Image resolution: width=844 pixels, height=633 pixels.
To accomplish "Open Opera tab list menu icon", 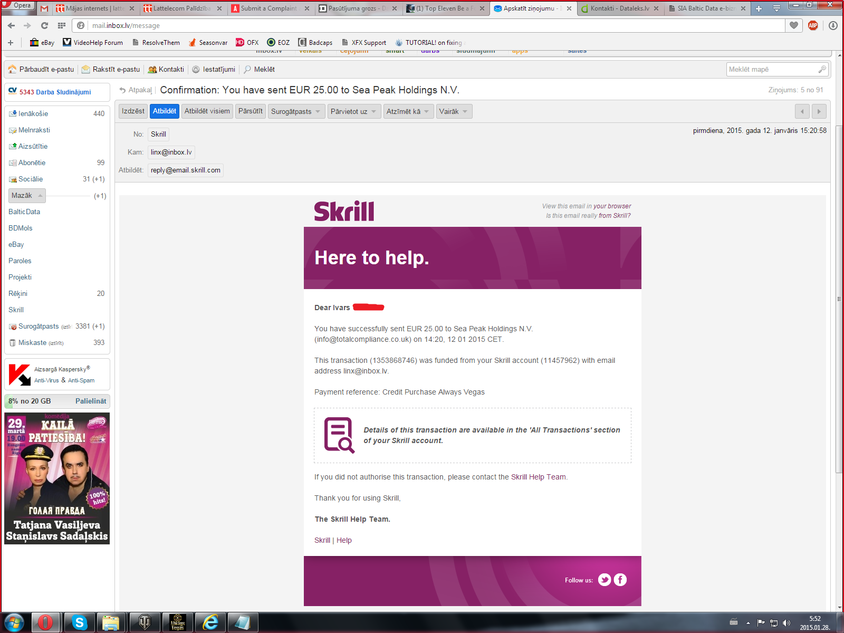I will click(x=776, y=8).
